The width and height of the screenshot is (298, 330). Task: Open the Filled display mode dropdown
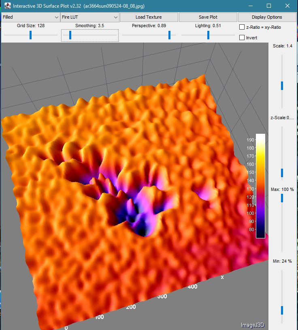(x=31, y=17)
